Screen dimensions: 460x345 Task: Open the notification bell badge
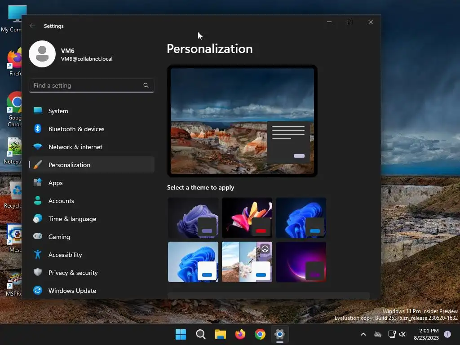tap(447, 334)
